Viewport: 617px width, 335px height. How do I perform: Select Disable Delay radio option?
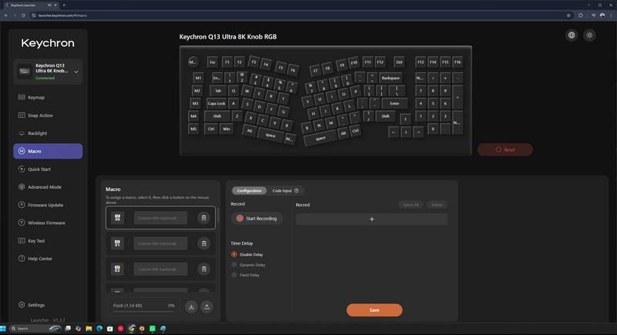click(234, 254)
